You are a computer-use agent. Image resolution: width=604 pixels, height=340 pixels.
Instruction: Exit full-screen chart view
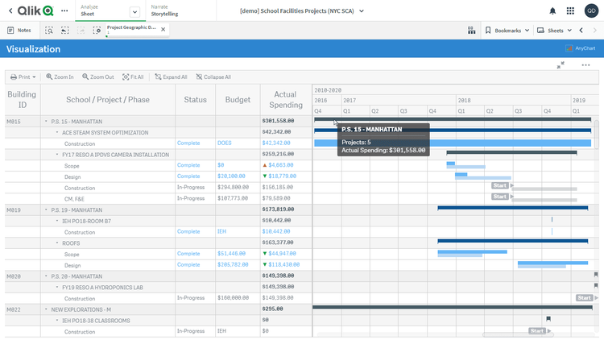pos(561,65)
